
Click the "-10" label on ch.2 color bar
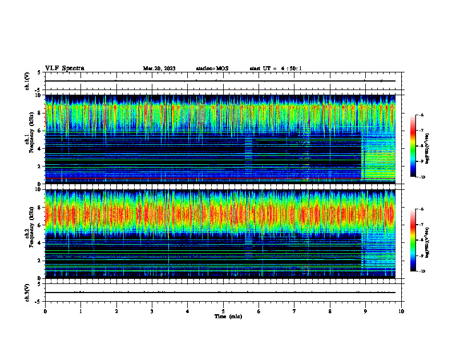[x=422, y=271]
